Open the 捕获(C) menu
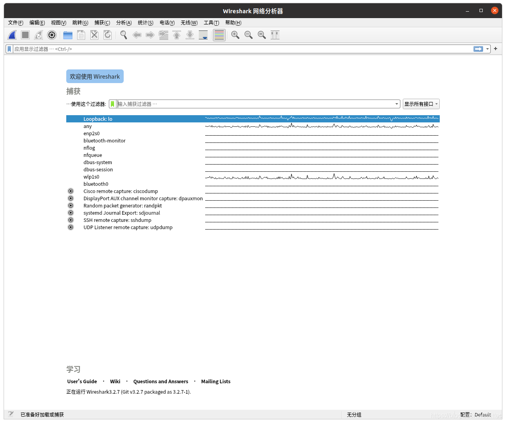The height and width of the screenshot is (423, 506). [102, 22]
